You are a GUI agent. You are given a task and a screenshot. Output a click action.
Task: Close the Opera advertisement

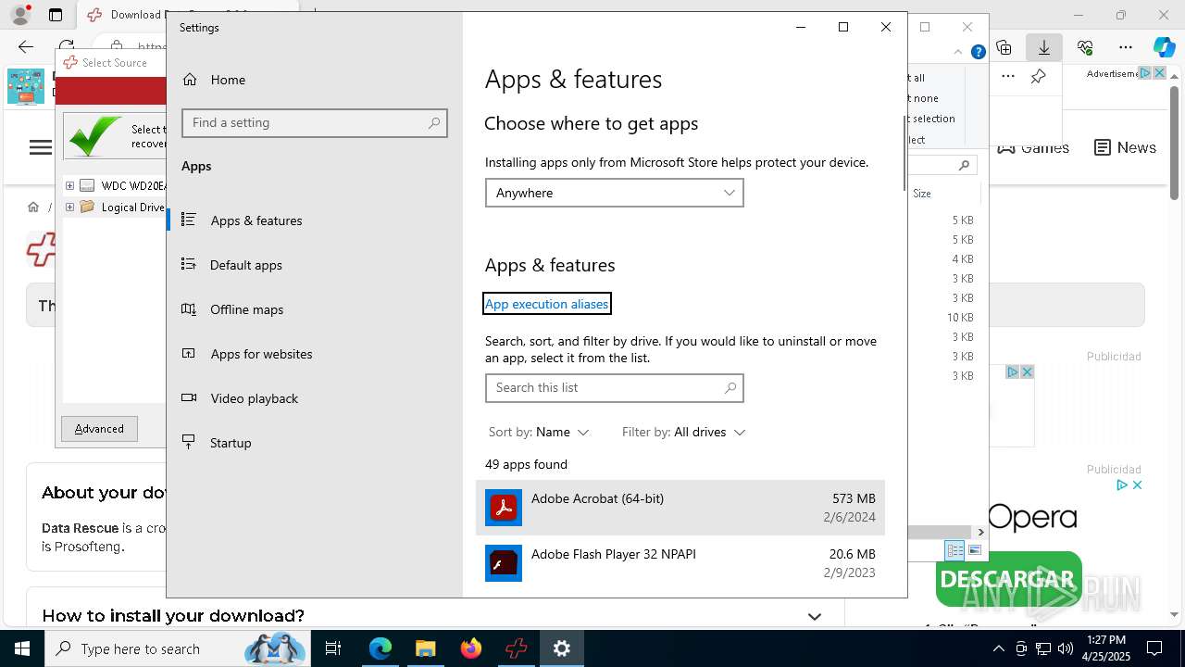(1137, 485)
